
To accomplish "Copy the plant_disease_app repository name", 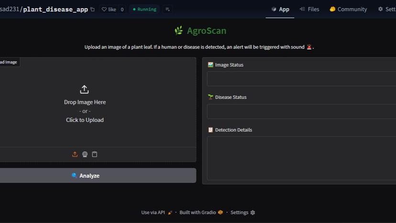I will [x=92, y=9].
